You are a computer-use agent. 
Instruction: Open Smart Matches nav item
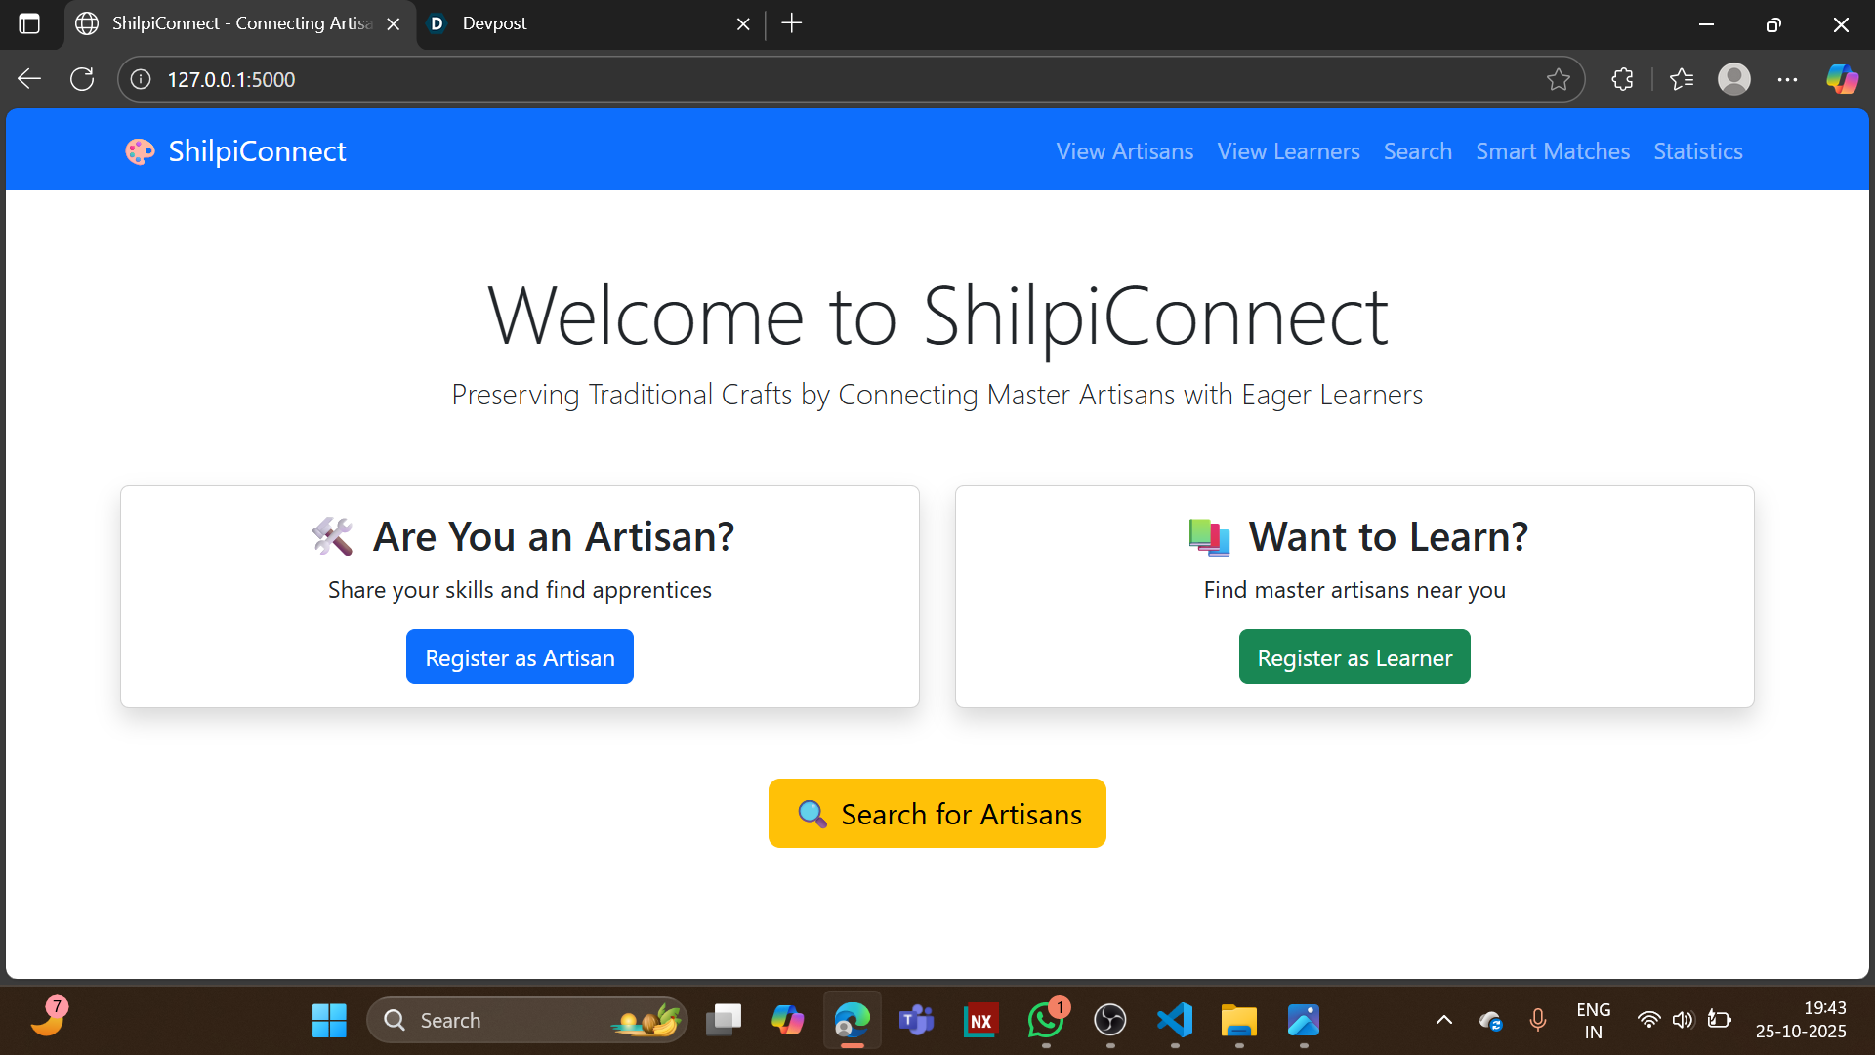click(1552, 151)
